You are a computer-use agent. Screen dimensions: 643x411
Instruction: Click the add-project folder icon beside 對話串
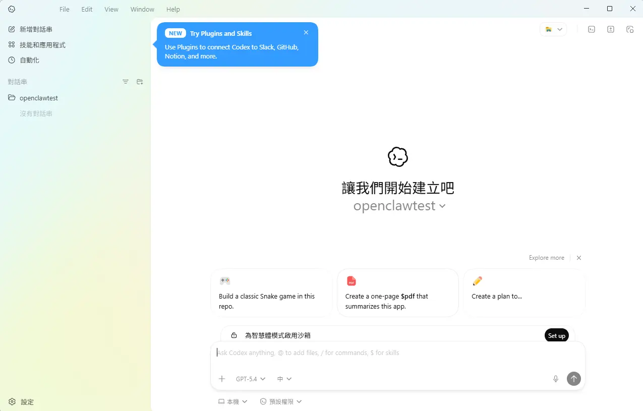pos(140,81)
